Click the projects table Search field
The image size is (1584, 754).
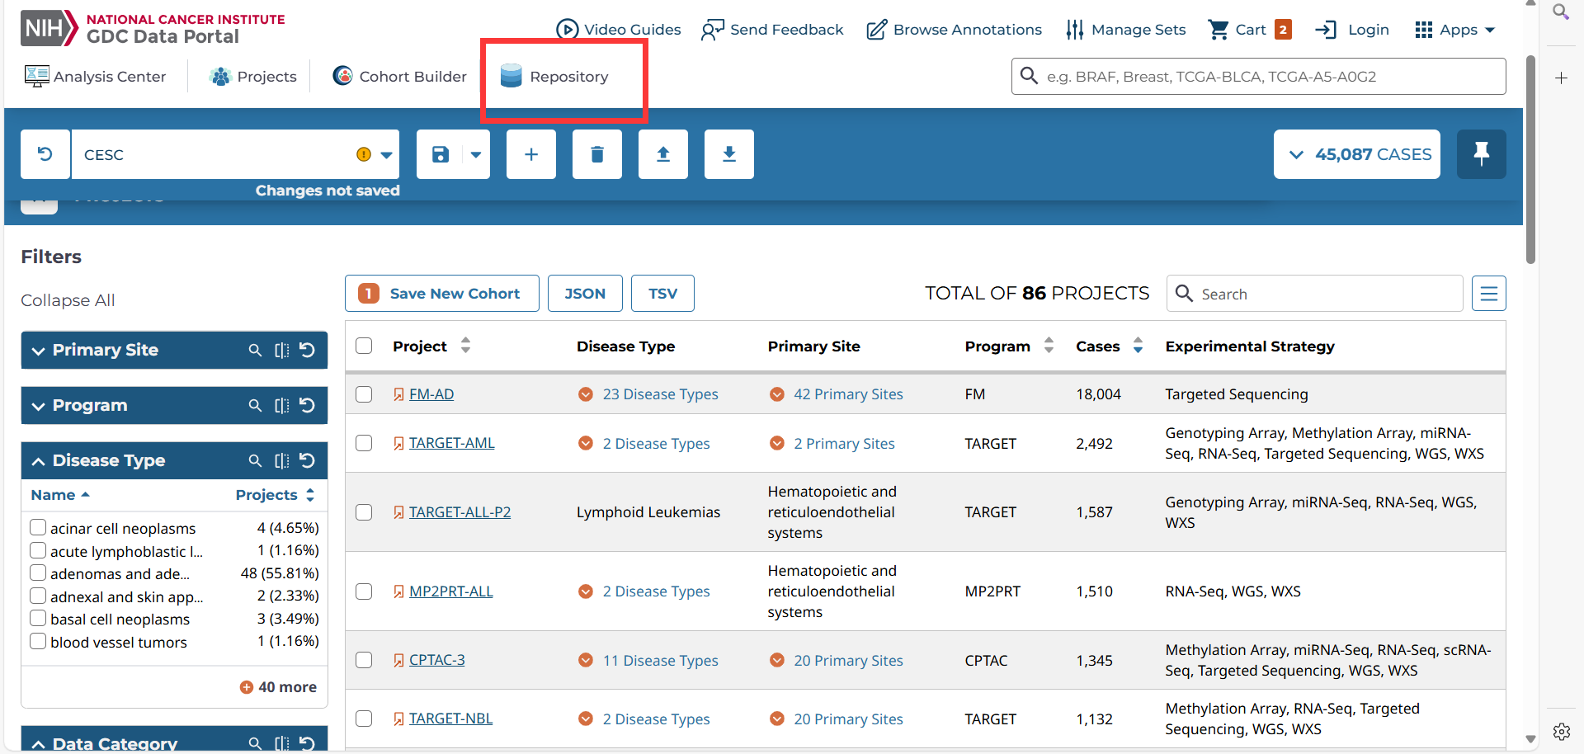(1315, 294)
